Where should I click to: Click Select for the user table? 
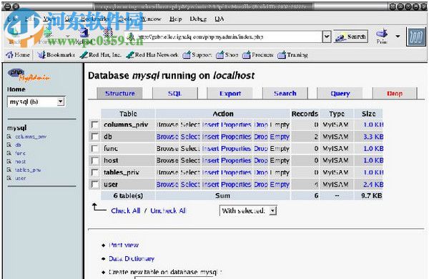pos(190,185)
